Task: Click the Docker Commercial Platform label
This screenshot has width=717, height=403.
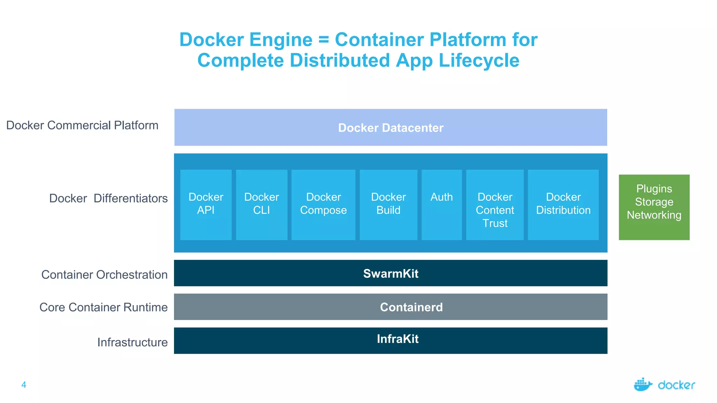Action: pos(82,125)
